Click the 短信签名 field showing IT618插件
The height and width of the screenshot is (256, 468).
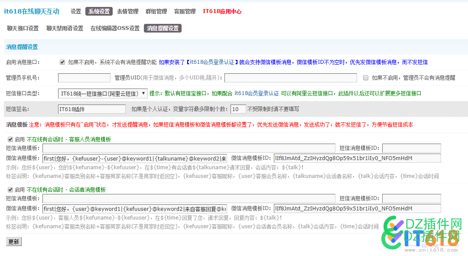click(x=91, y=108)
